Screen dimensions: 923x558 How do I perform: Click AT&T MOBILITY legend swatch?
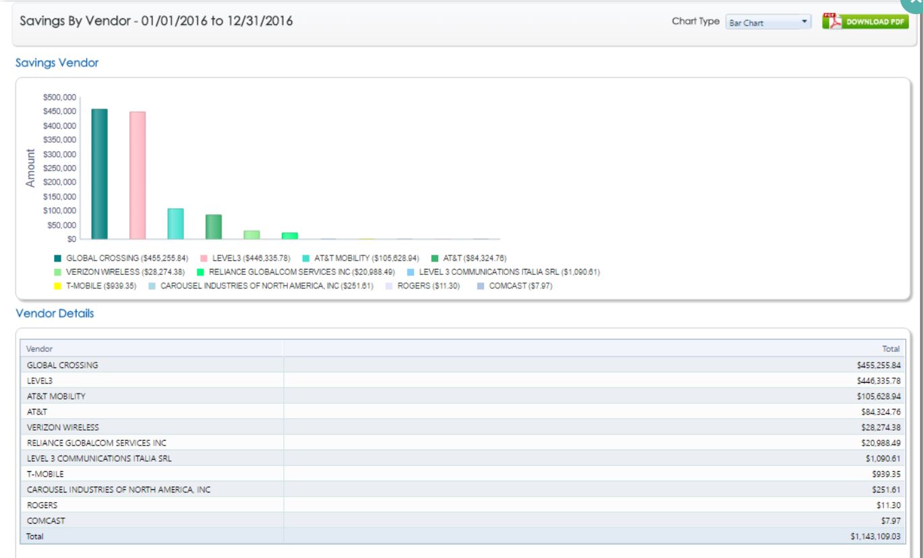pyautogui.click(x=306, y=258)
